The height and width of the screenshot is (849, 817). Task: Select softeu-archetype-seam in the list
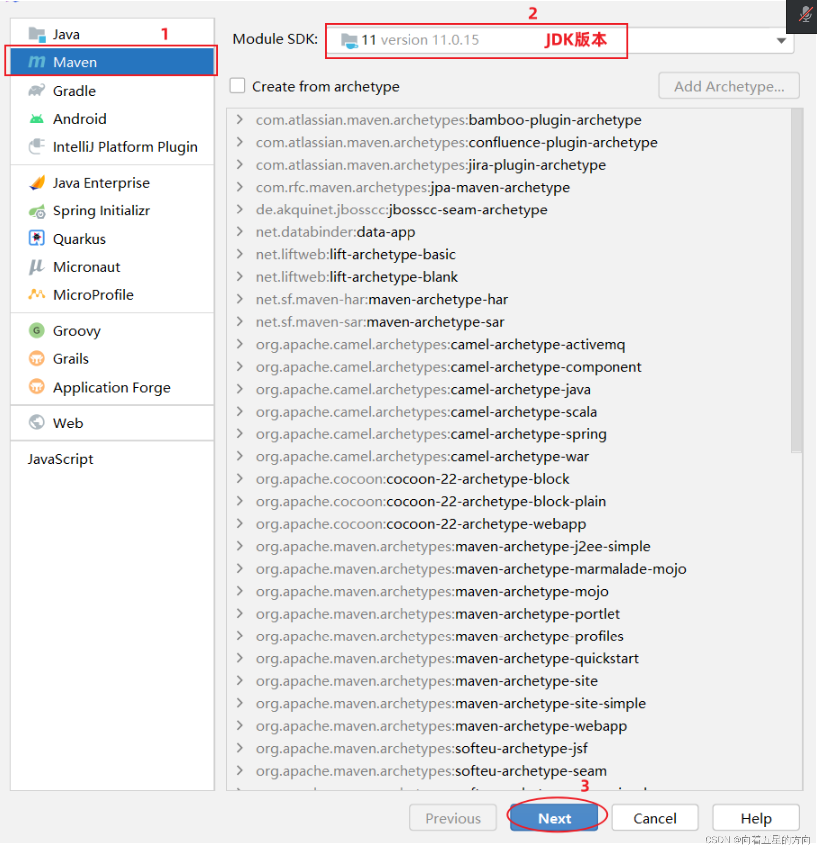pos(431,771)
